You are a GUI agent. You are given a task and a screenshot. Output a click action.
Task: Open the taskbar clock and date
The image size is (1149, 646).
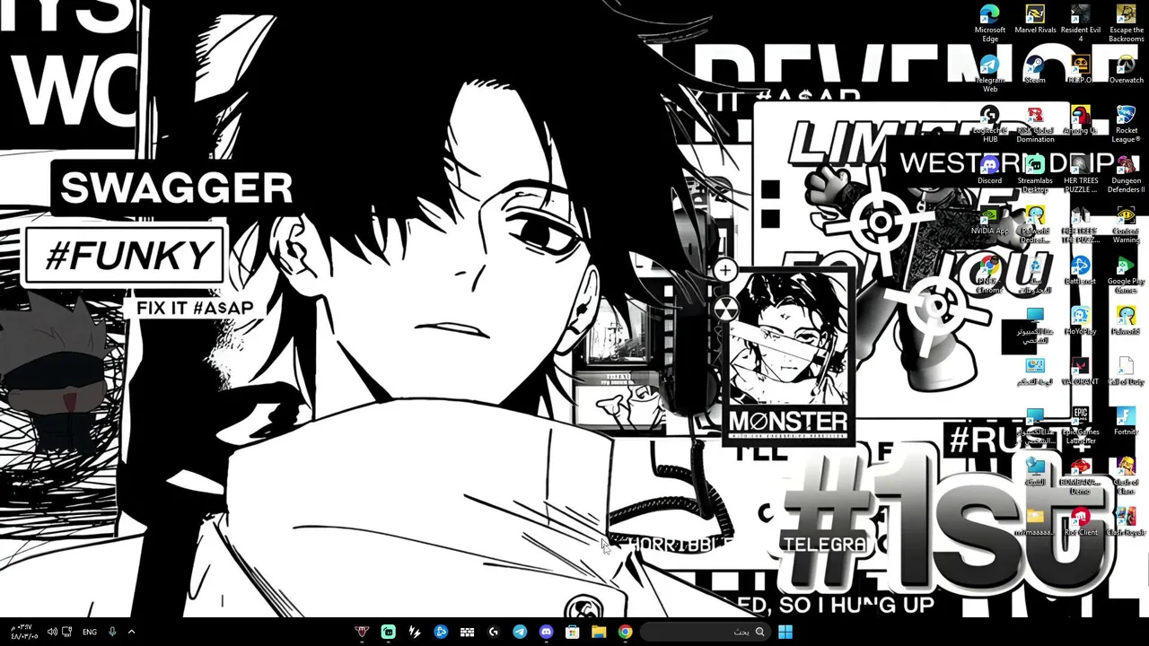click(x=23, y=632)
